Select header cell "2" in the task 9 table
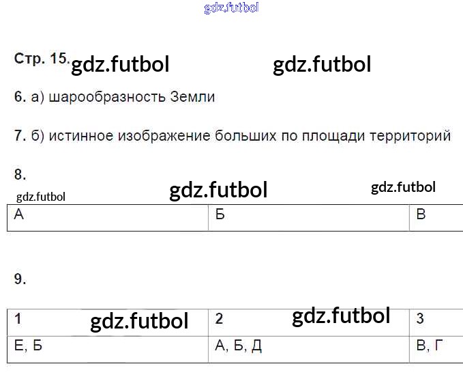Screen dimensions: 463x377 coord(245,320)
